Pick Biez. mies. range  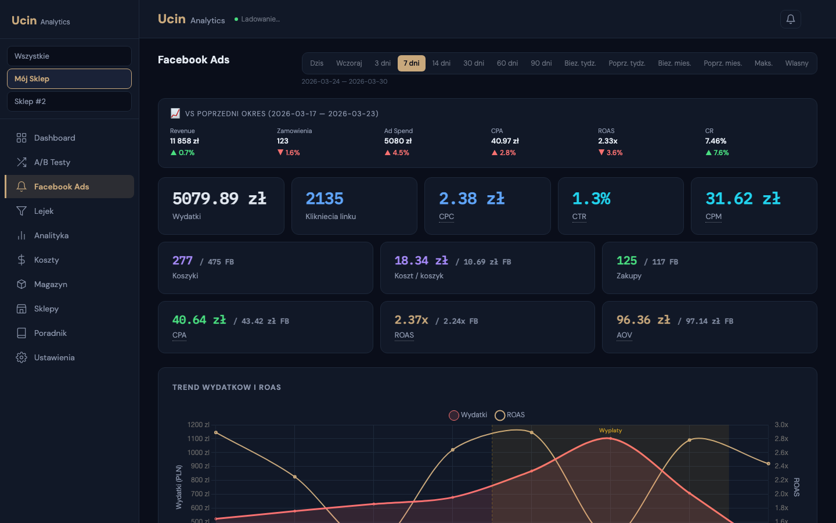point(675,63)
